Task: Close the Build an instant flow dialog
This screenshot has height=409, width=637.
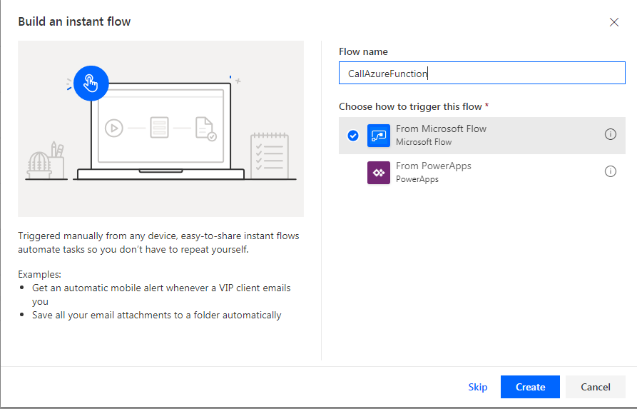Action: tap(614, 22)
